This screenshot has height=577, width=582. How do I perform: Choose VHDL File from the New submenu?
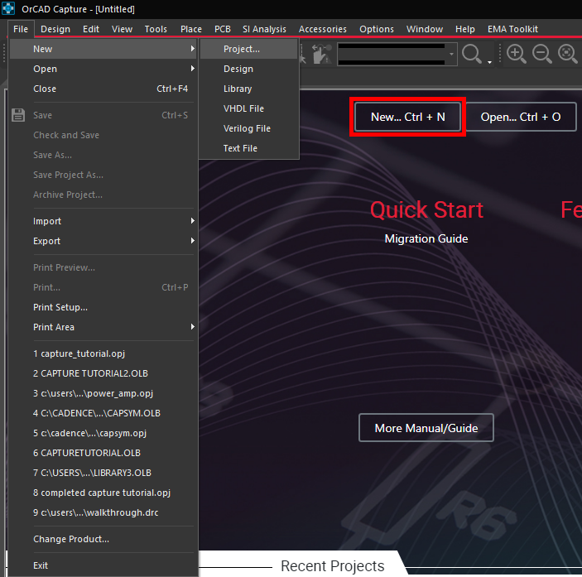(249, 108)
